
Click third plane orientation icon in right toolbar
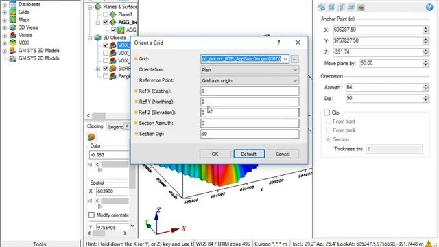342,8
